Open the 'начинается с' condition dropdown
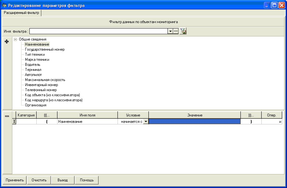The width and height of the screenshot is (287, 188). pyautogui.click(x=145, y=121)
